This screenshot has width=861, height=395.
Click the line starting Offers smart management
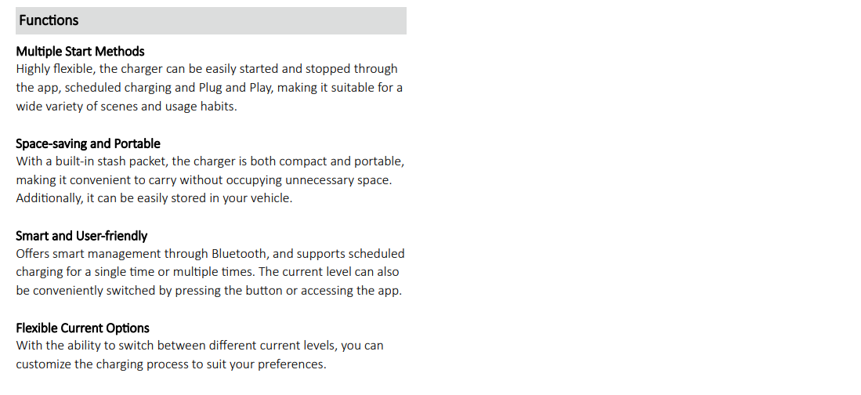pos(210,254)
